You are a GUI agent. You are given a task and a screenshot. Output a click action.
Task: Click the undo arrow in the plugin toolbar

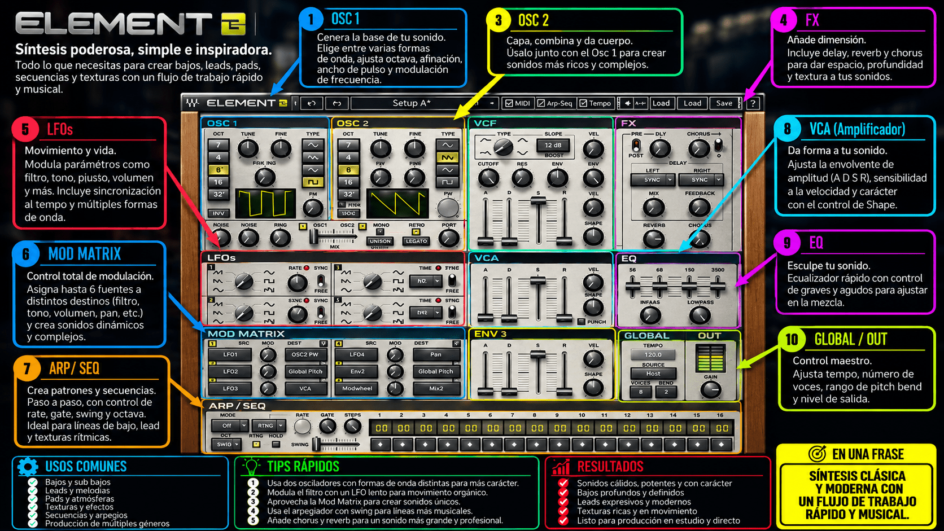point(312,103)
